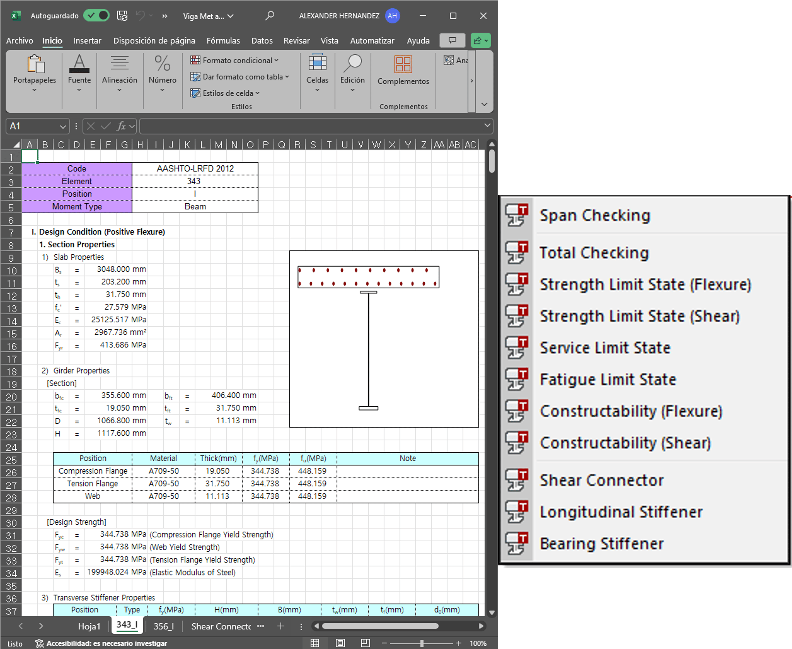Select Service Limit State menu entry
The image size is (792, 649).
tap(605, 348)
